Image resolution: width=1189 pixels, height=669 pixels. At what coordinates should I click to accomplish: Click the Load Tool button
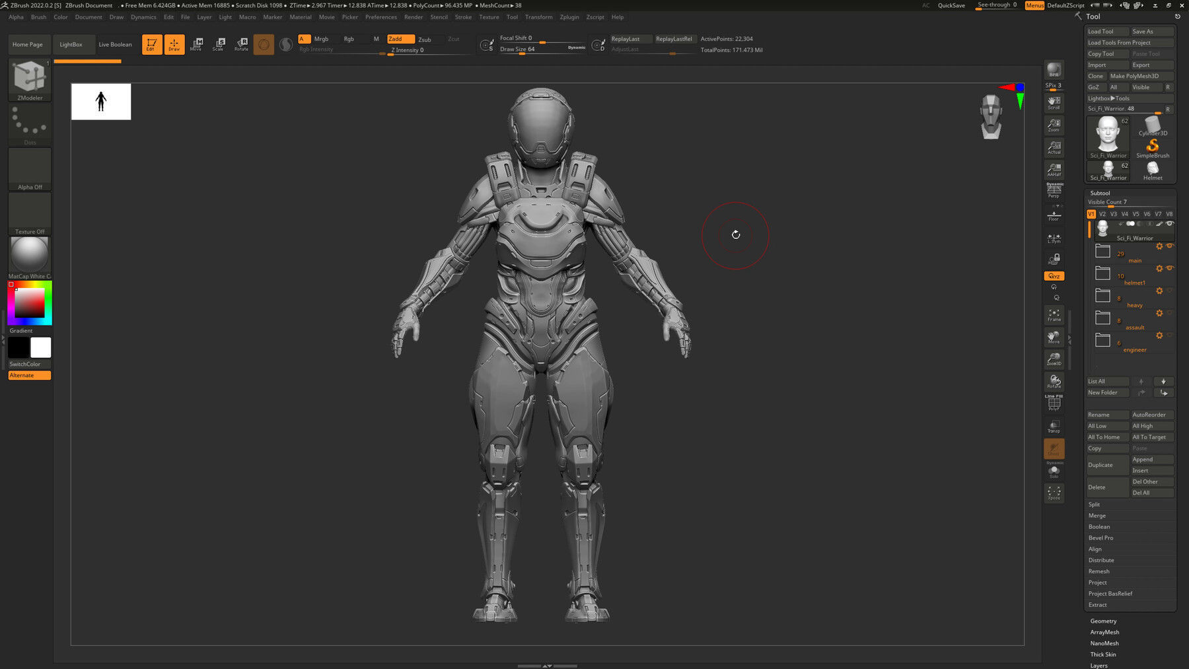click(1107, 32)
